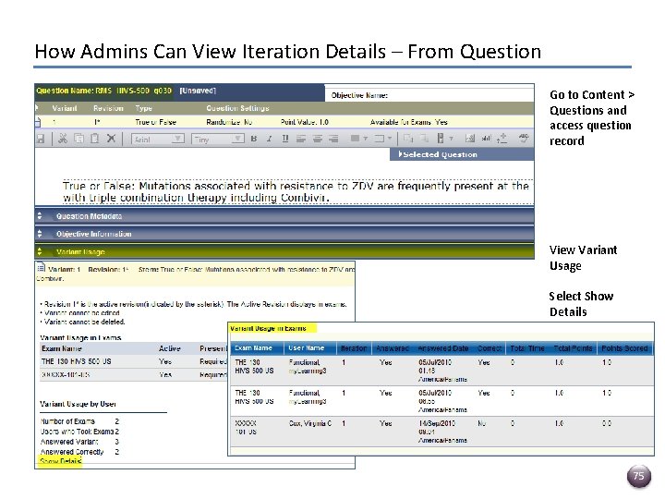Click 'Variant Usage in Exams' popup title
The image size is (665, 499).
tap(268, 328)
